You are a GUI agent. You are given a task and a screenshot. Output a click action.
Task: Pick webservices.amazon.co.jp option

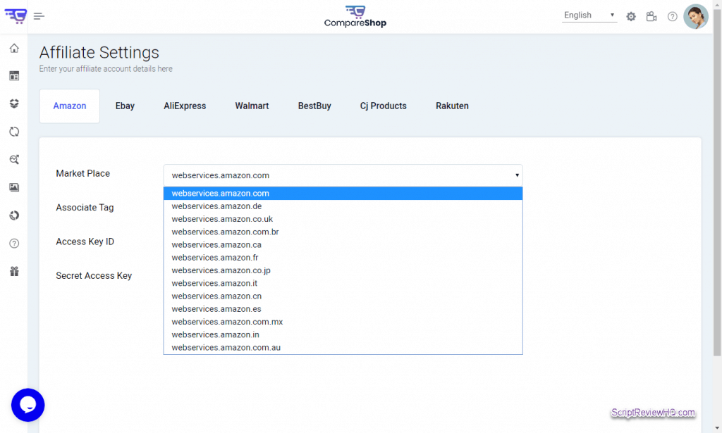pyautogui.click(x=343, y=270)
